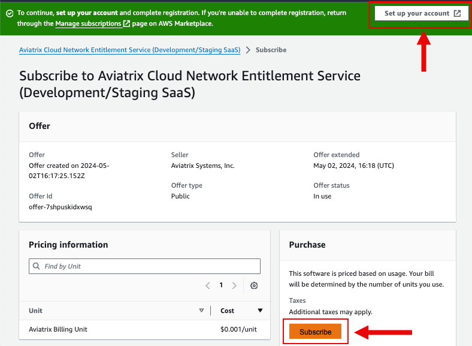Go to next page in pricing table
This screenshot has width=472, height=346.
[x=234, y=285]
